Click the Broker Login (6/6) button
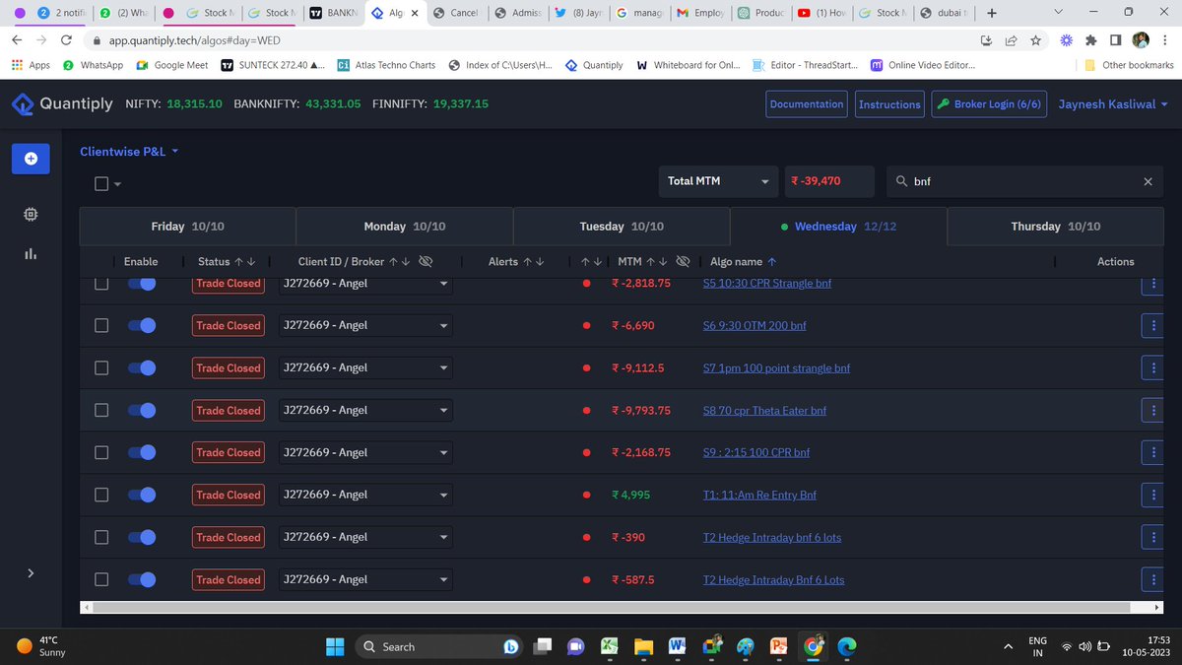This screenshot has width=1182, height=665. (x=989, y=104)
